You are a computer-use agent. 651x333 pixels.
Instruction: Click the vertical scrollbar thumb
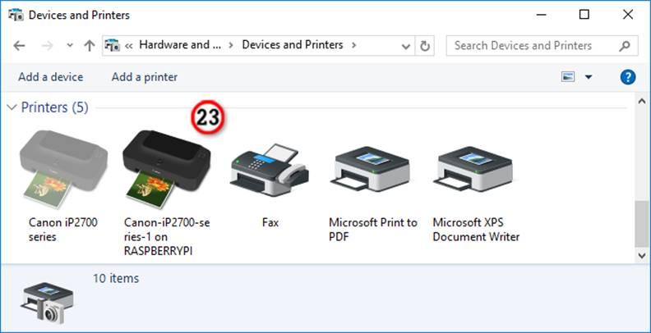point(641,224)
